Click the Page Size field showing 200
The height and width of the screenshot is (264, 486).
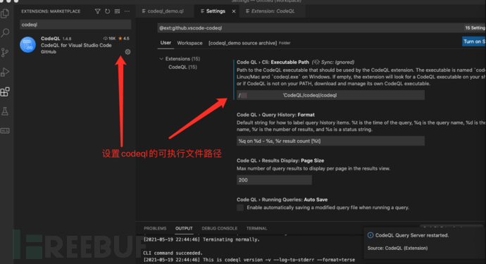click(274, 180)
